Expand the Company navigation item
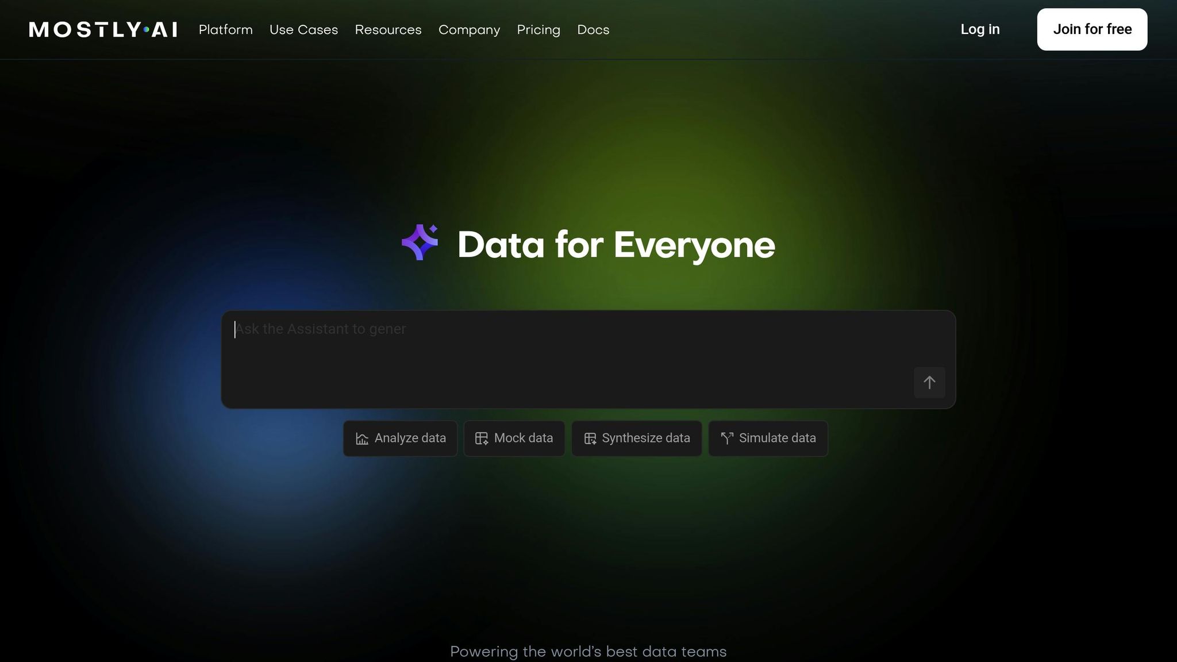This screenshot has height=662, width=1177. (469, 29)
